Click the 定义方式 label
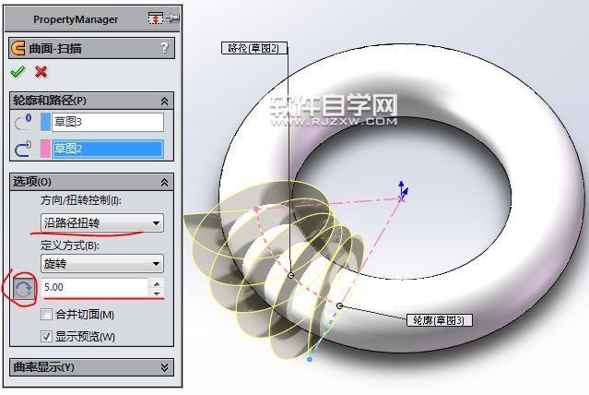589x395 pixels. click(70, 245)
